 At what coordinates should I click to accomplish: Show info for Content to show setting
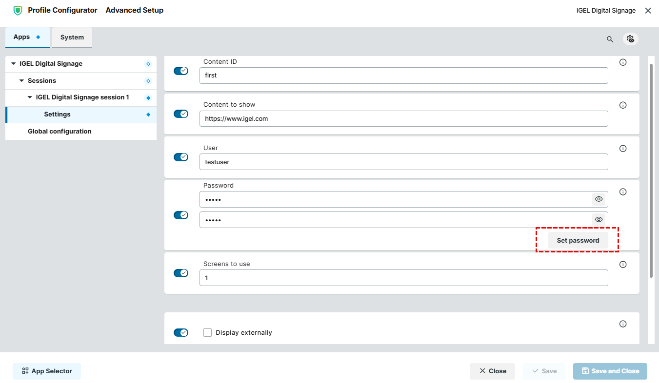623,105
